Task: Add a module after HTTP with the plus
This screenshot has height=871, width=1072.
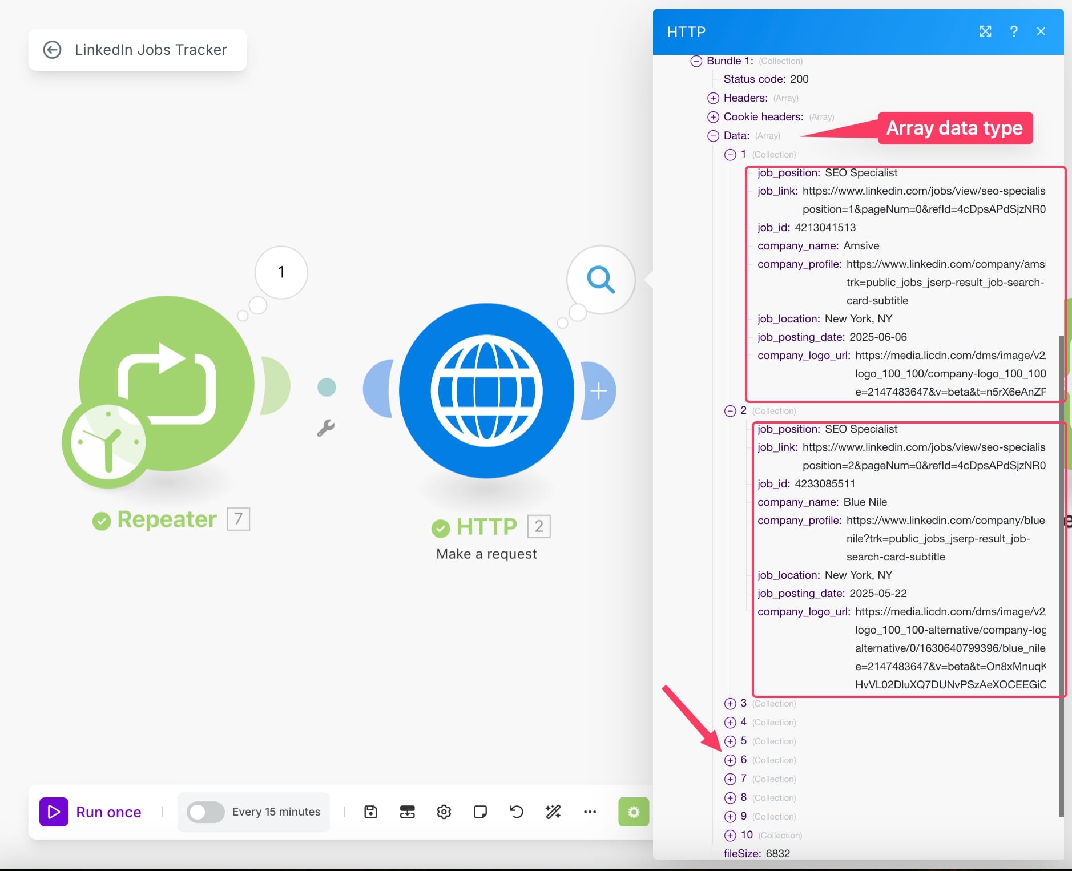Action: [x=599, y=391]
